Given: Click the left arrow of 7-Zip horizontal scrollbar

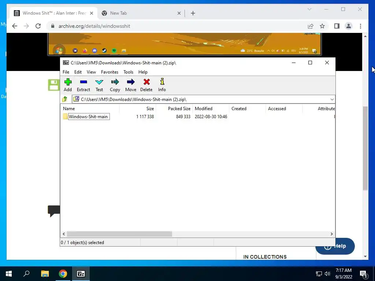Looking at the screenshot, I should pyautogui.click(x=64, y=234).
